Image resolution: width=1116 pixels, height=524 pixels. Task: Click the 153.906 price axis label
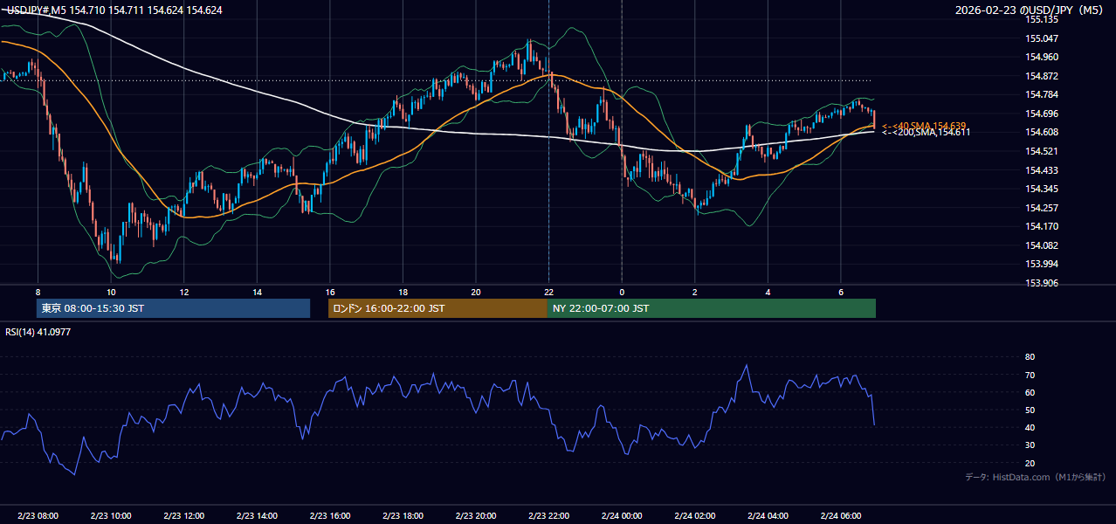pos(1041,283)
